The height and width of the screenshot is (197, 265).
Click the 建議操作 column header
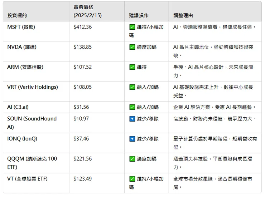(139, 15)
